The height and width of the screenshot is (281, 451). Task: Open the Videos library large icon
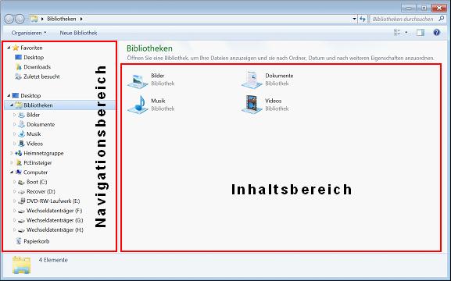pyautogui.click(x=252, y=105)
